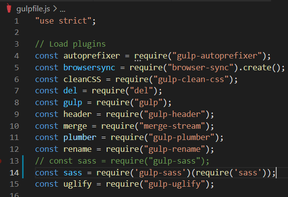Click "use strict" string on line 1
Screen dimensions: 288x197
click(x=63, y=21)
